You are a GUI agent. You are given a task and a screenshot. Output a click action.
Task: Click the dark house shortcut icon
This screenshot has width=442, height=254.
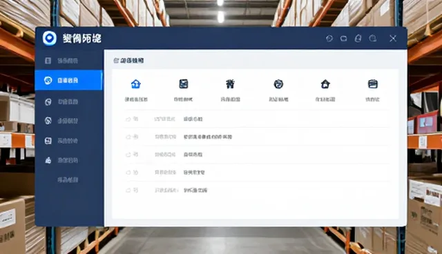(x=325, y=84)
